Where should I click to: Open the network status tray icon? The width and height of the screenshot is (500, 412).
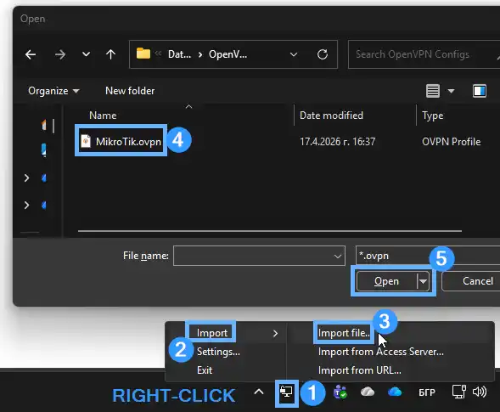pos(459,392)
